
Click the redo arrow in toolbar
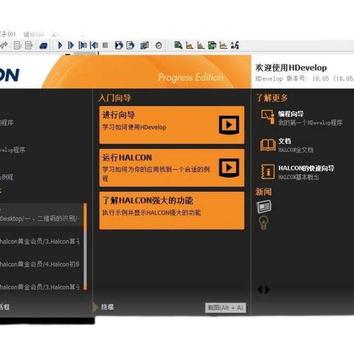[4, 45]
